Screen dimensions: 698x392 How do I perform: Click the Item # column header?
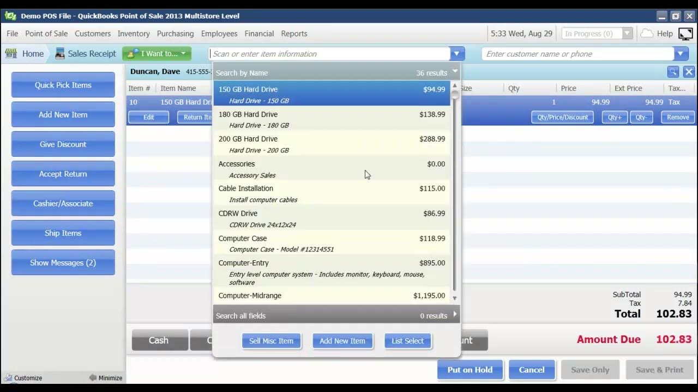[139, 88]
